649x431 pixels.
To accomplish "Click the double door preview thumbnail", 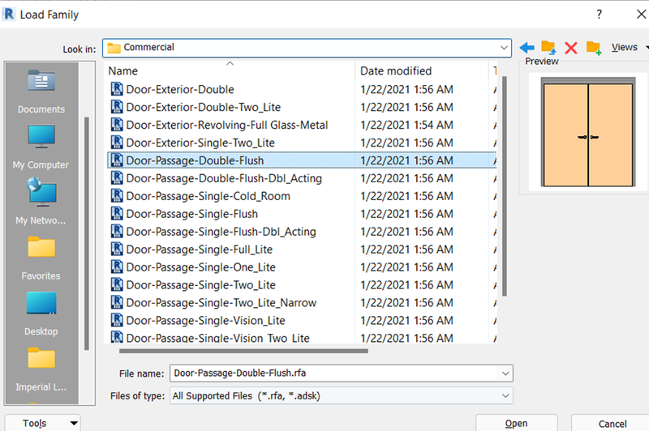I will pos(587,132).
